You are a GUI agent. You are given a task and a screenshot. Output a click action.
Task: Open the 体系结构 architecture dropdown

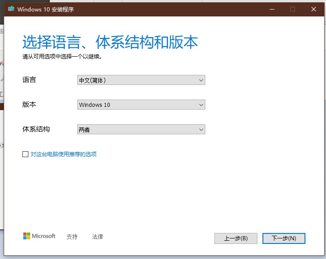click(141, 129)
